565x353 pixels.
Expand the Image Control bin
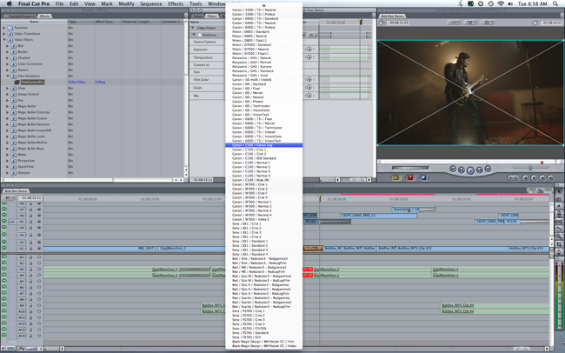point(8,94)
